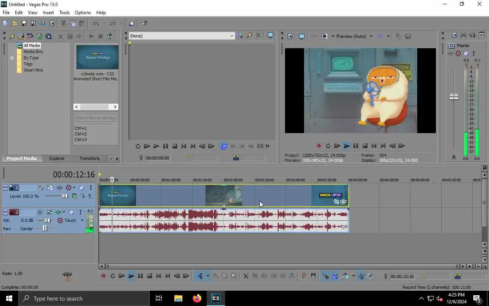Image resolution: width=489 pixels, height=306 pixels.
Task: Click the audio track Vol slider handle
Action: [47, 220]
